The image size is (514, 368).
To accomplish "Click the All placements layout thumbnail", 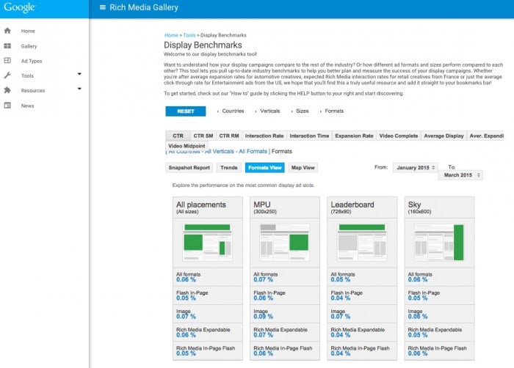I will click(208, 242).
